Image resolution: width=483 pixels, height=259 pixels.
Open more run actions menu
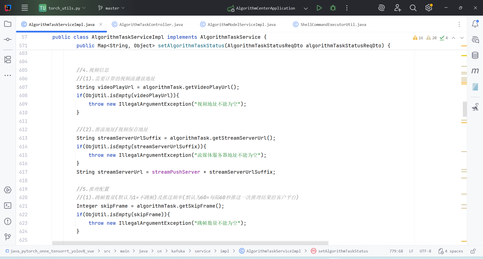click(x=347, y=8)
